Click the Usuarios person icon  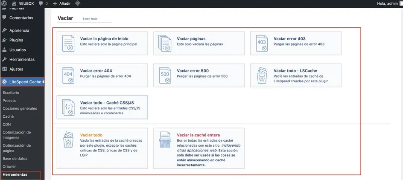click(x=4, y=50)
